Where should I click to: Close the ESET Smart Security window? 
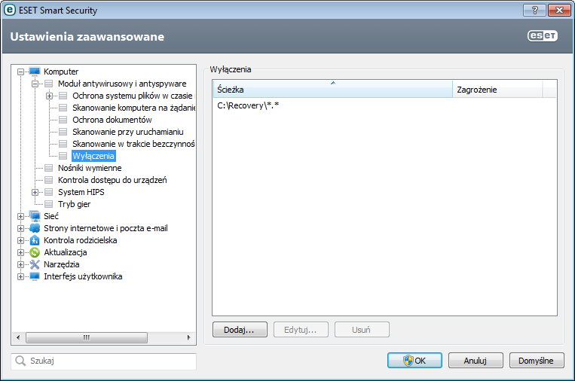coord(559,11)
